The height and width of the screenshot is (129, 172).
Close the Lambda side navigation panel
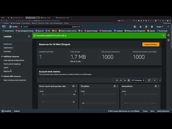point(29,36)
